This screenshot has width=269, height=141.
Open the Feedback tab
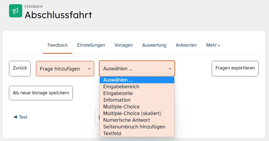tap(57, 45)
